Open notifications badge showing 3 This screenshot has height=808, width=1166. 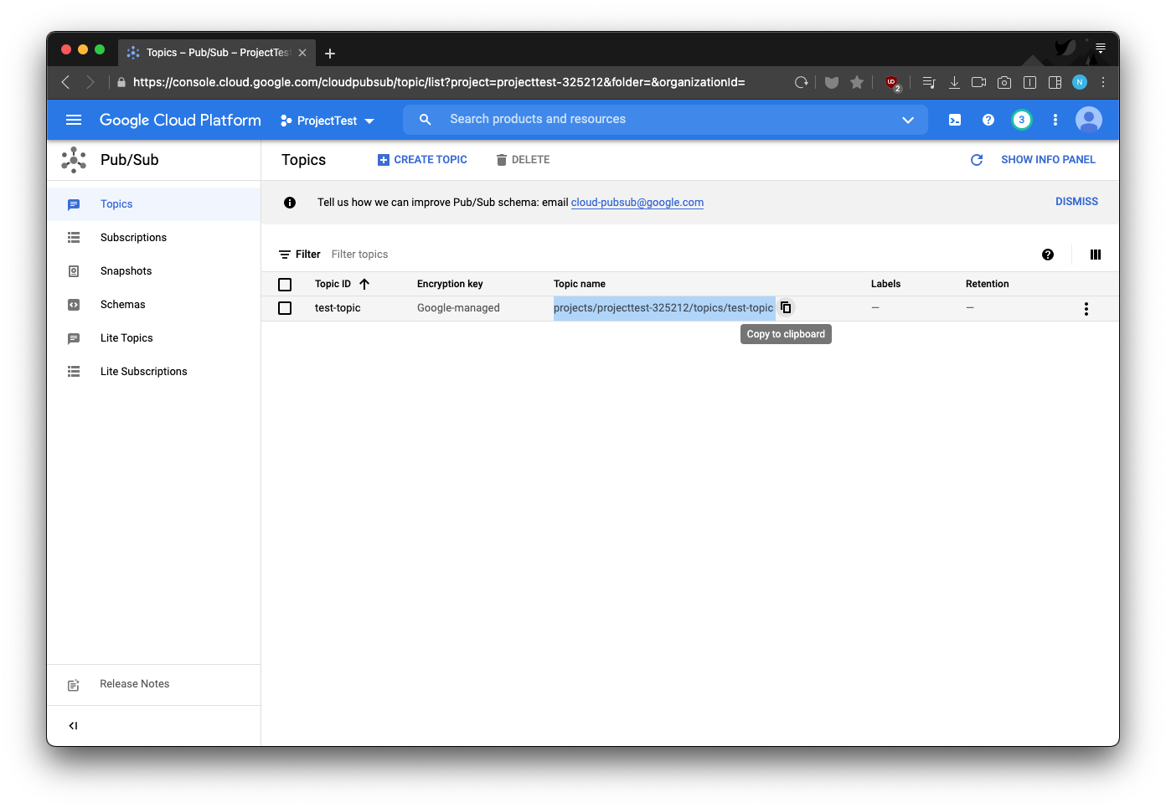point(1021,120)
